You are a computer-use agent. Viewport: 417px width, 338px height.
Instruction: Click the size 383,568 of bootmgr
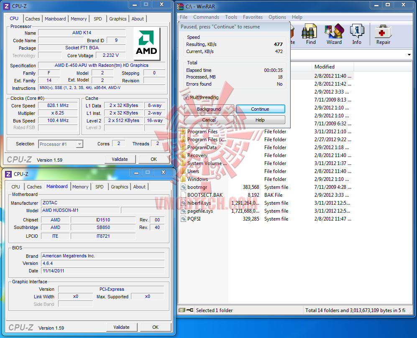251,187
